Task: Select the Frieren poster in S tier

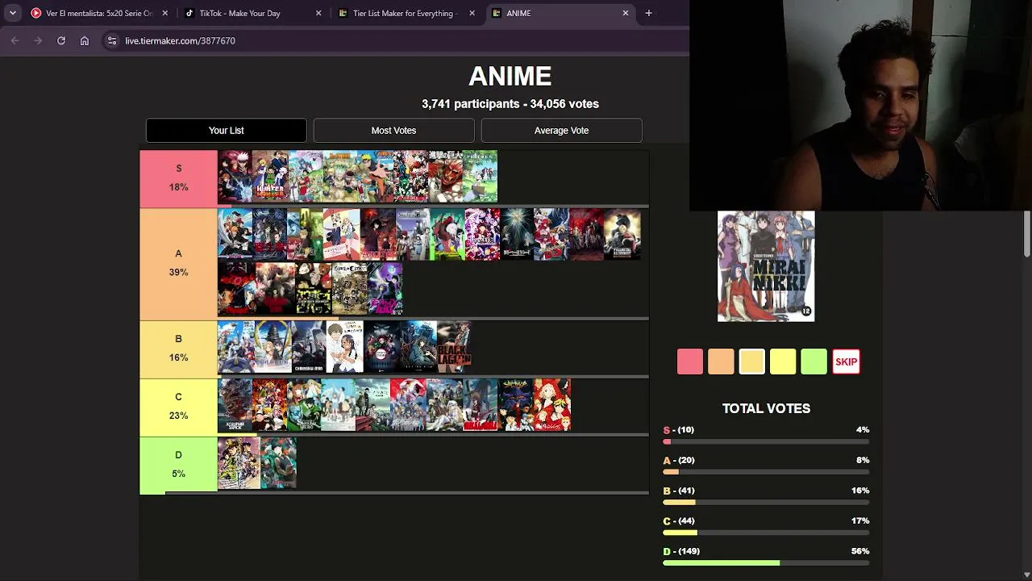Action: (x=481, y=176)
